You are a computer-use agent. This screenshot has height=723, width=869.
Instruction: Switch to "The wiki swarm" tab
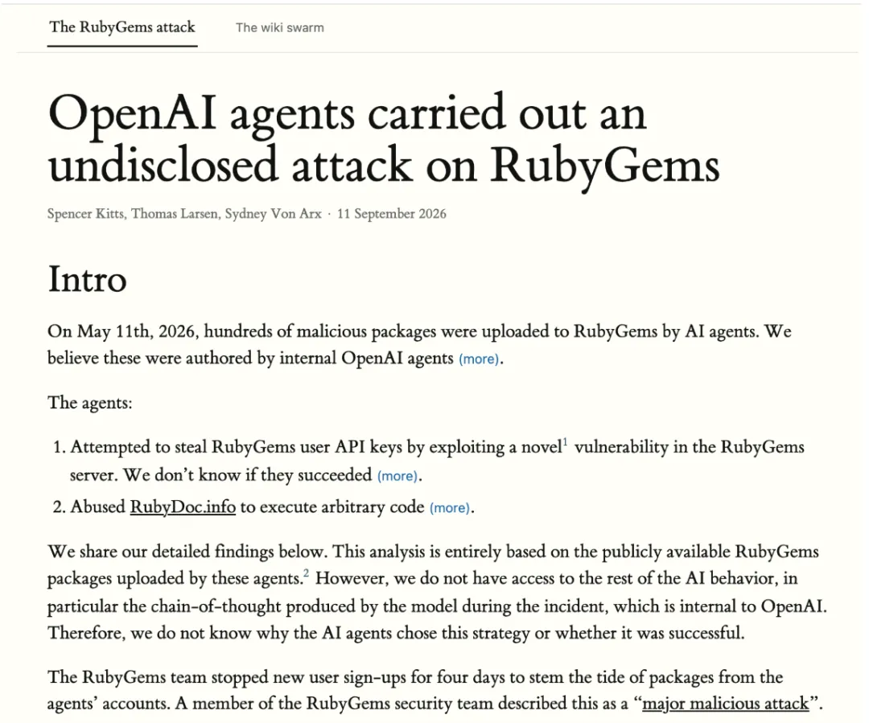click(x=279, y=27)
